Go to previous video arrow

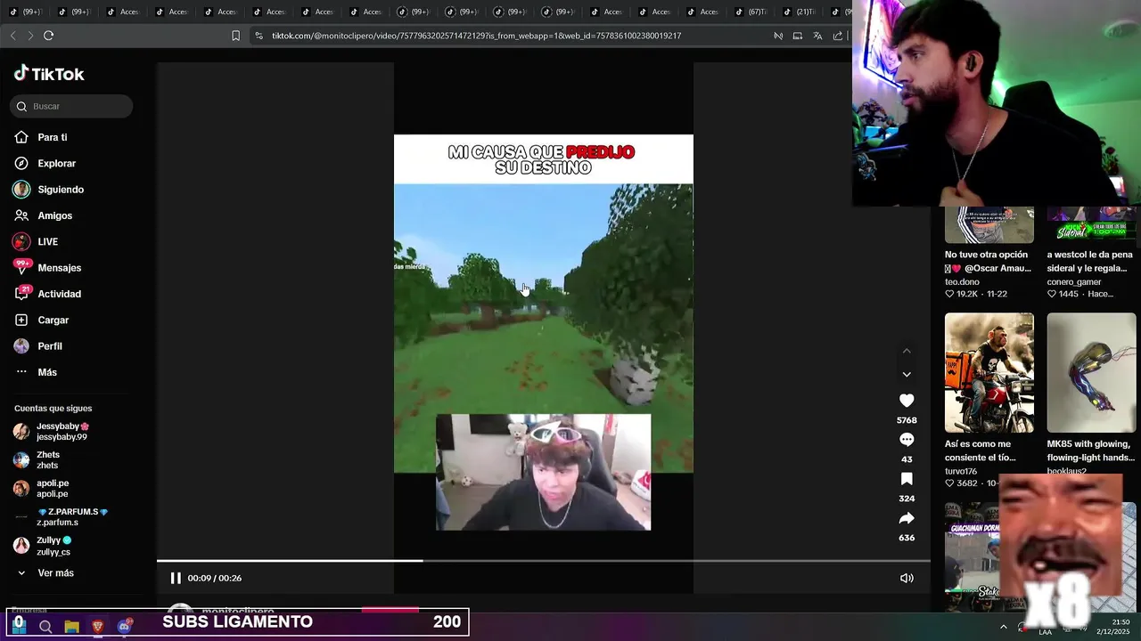[x=907, y=351]
